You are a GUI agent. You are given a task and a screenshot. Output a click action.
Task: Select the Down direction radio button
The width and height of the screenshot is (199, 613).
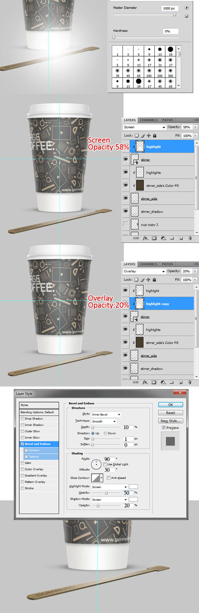click(x=105, y=432)
